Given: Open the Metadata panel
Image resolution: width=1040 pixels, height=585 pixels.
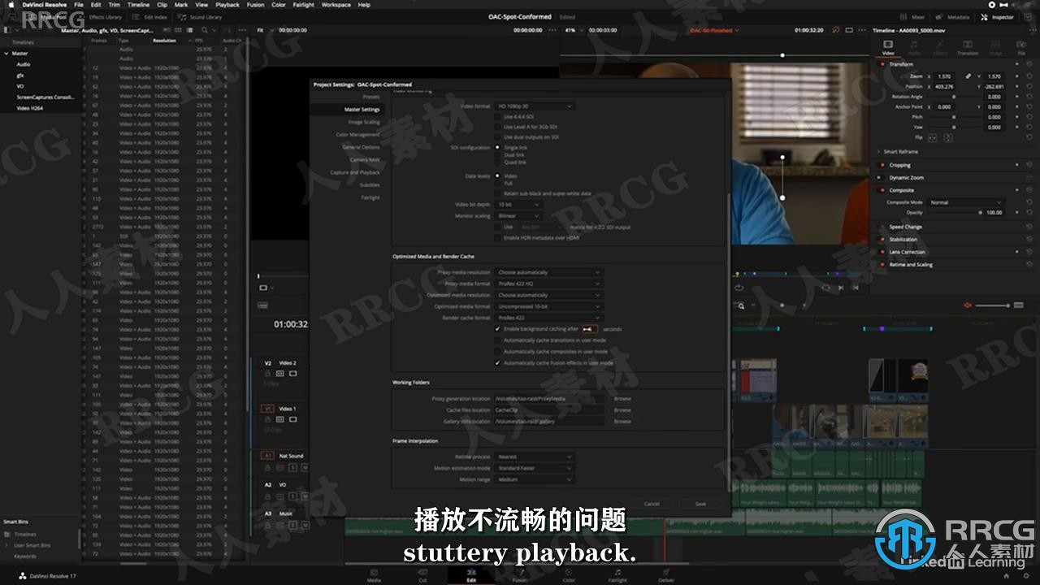Looking at the screenshot, I should 953,16.
